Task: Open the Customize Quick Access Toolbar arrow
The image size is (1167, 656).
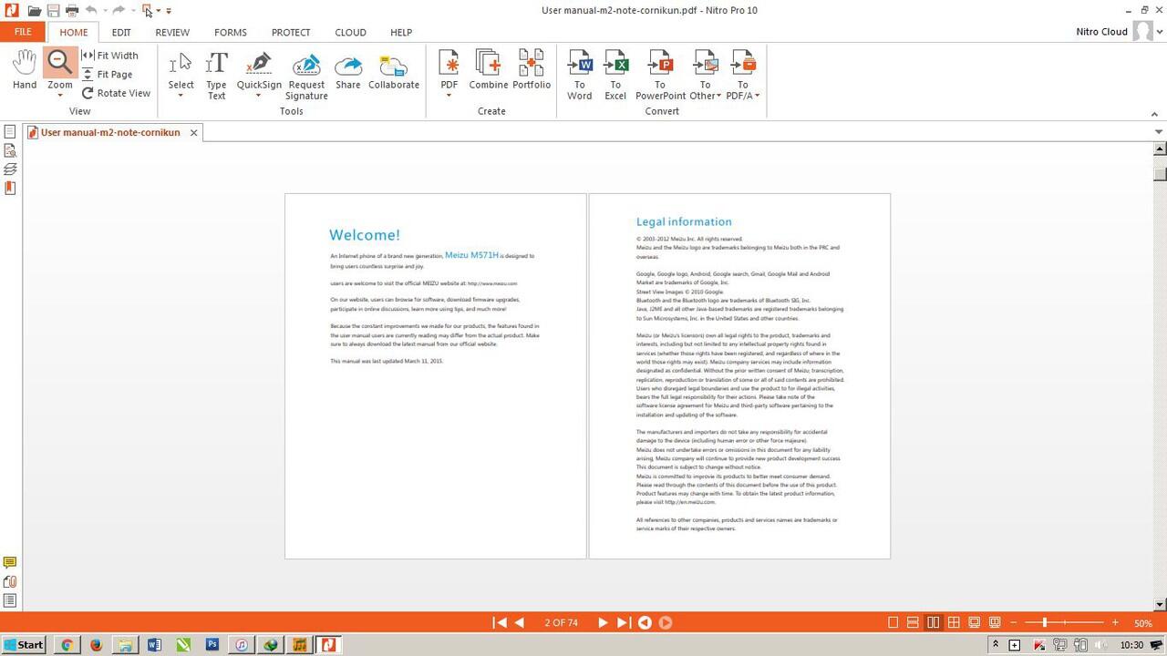Action: 169,11
